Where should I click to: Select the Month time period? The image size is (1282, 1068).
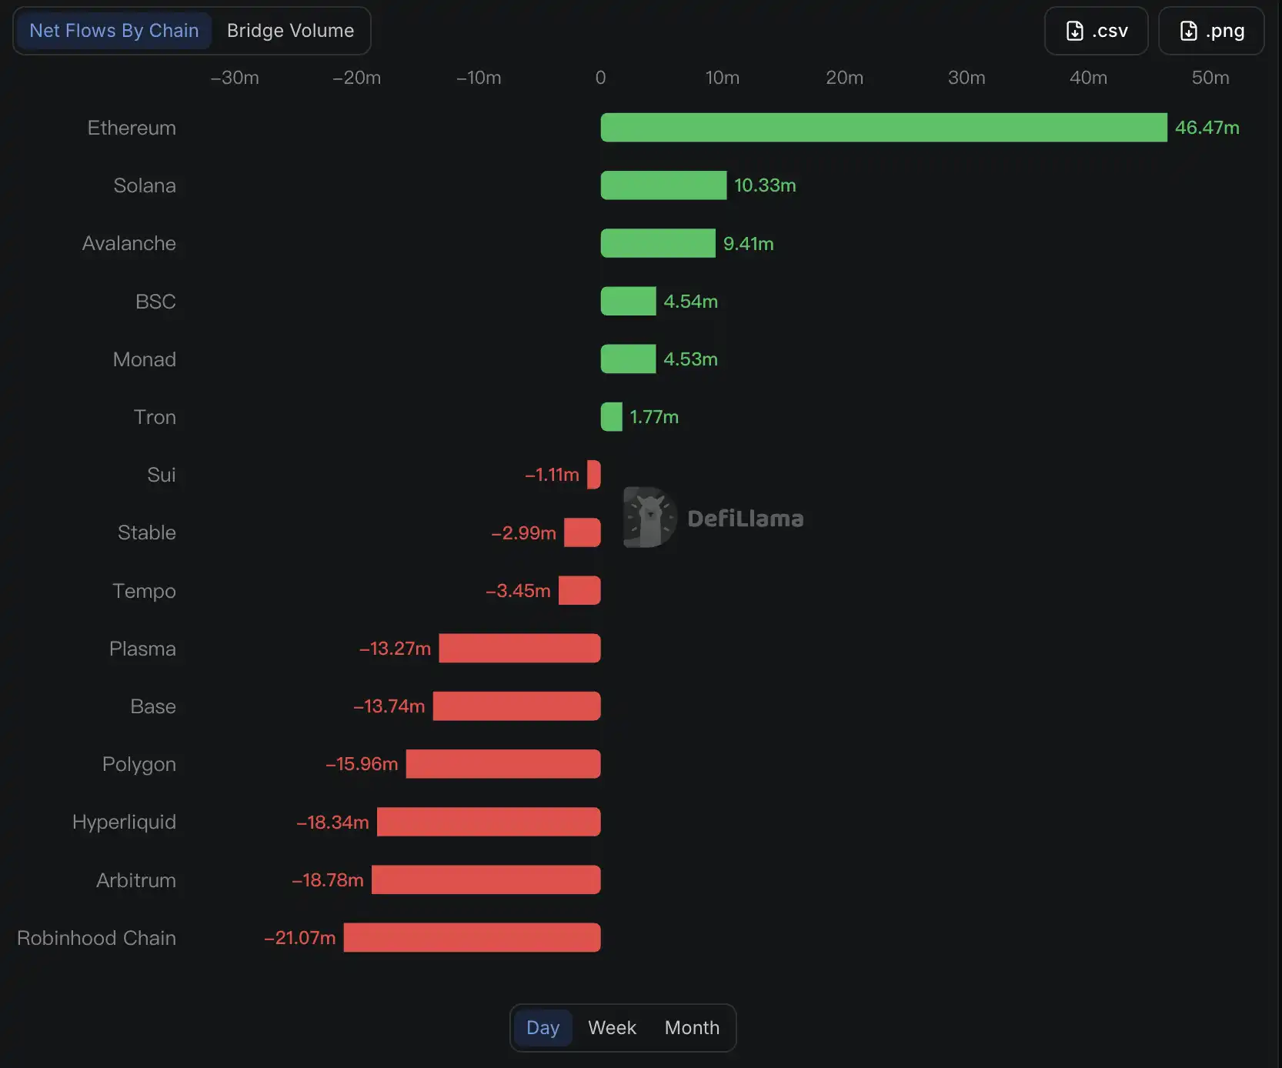(x=692, y=1028)
